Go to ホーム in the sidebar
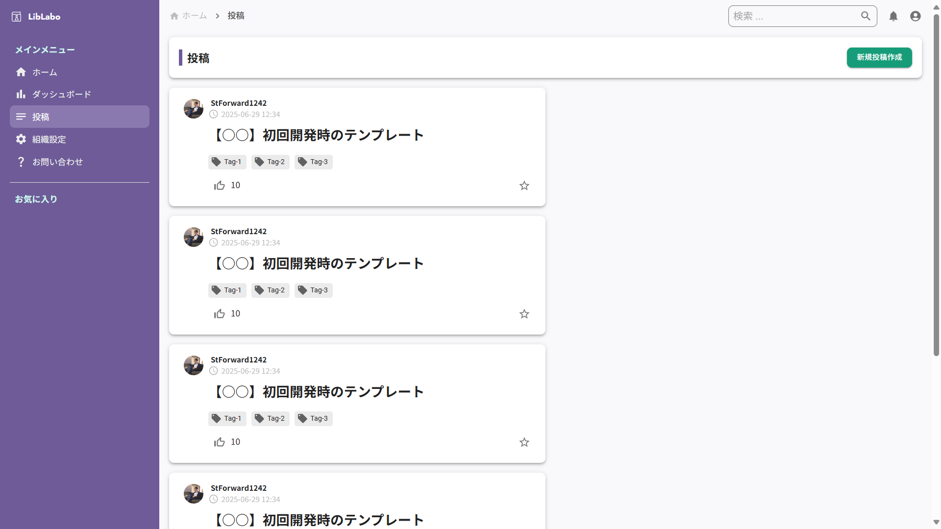This screenshot has height=529, width=941. pyautogui.click(x=45, y=72)
